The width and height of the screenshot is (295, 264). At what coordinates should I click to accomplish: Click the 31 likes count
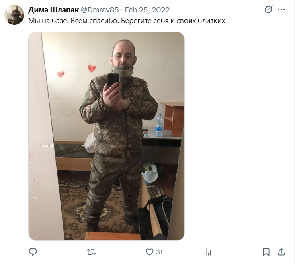click(159, 252)
